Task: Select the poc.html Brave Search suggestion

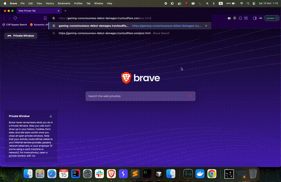Action: click(x=110, y=33)
